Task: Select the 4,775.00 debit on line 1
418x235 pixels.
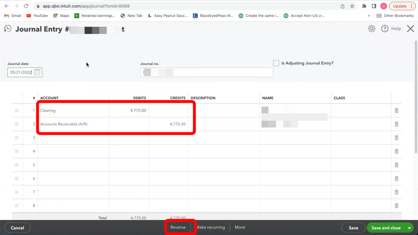Action: click(129, 111)
